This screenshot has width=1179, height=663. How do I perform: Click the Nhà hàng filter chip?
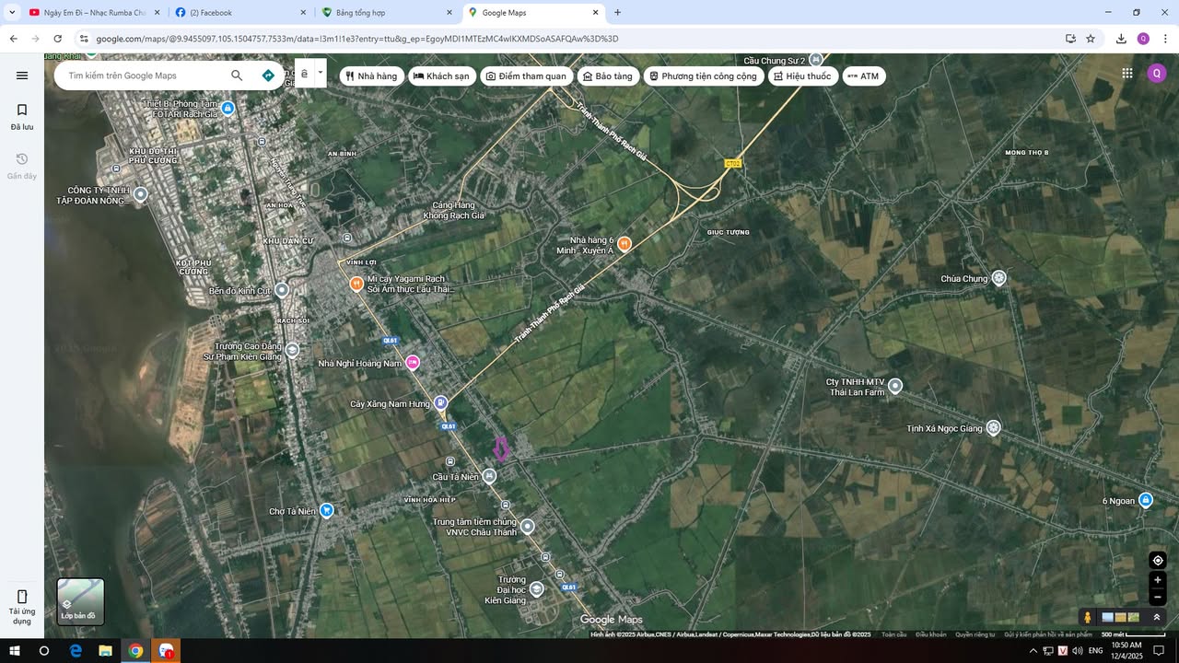[371, 76]
